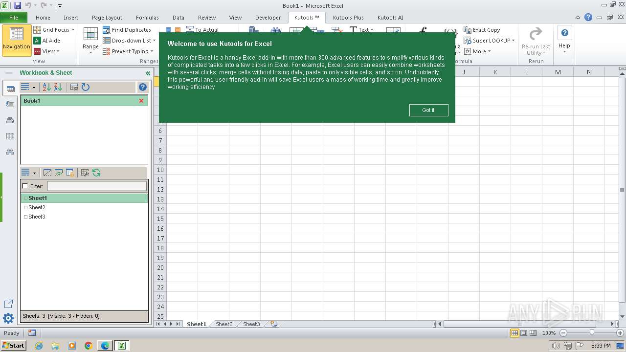The height and width of the screenshot is (352, 626).
Task: Expand Drop-down List options
Action: [129, 41]
